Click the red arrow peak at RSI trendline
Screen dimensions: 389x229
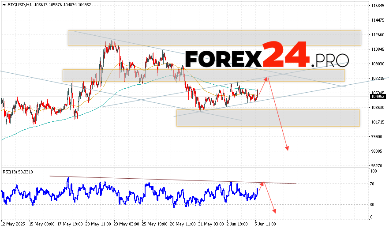[263, 182]
